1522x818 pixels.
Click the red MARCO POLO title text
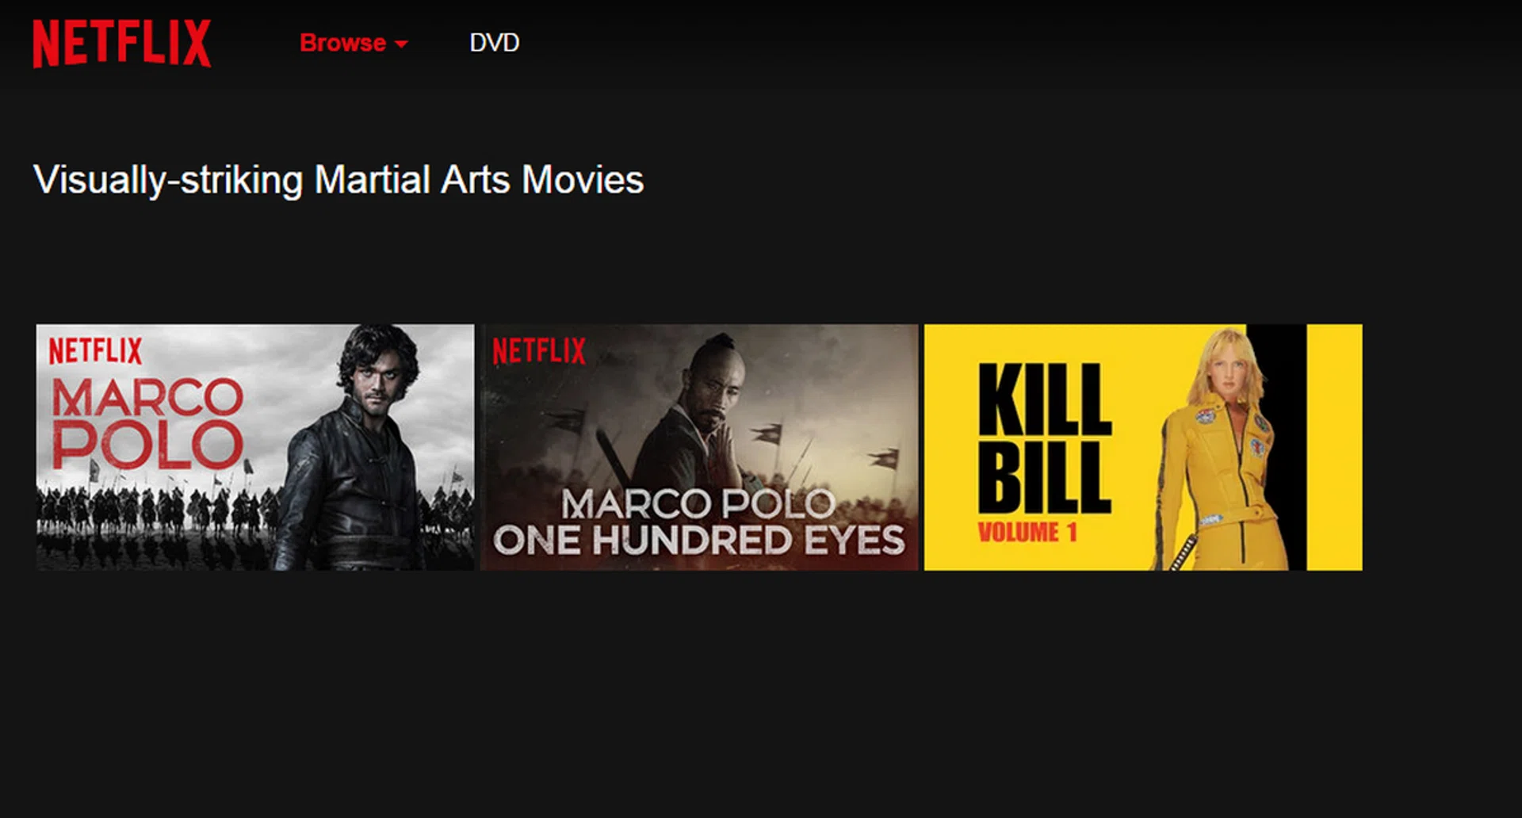point(147,422)
